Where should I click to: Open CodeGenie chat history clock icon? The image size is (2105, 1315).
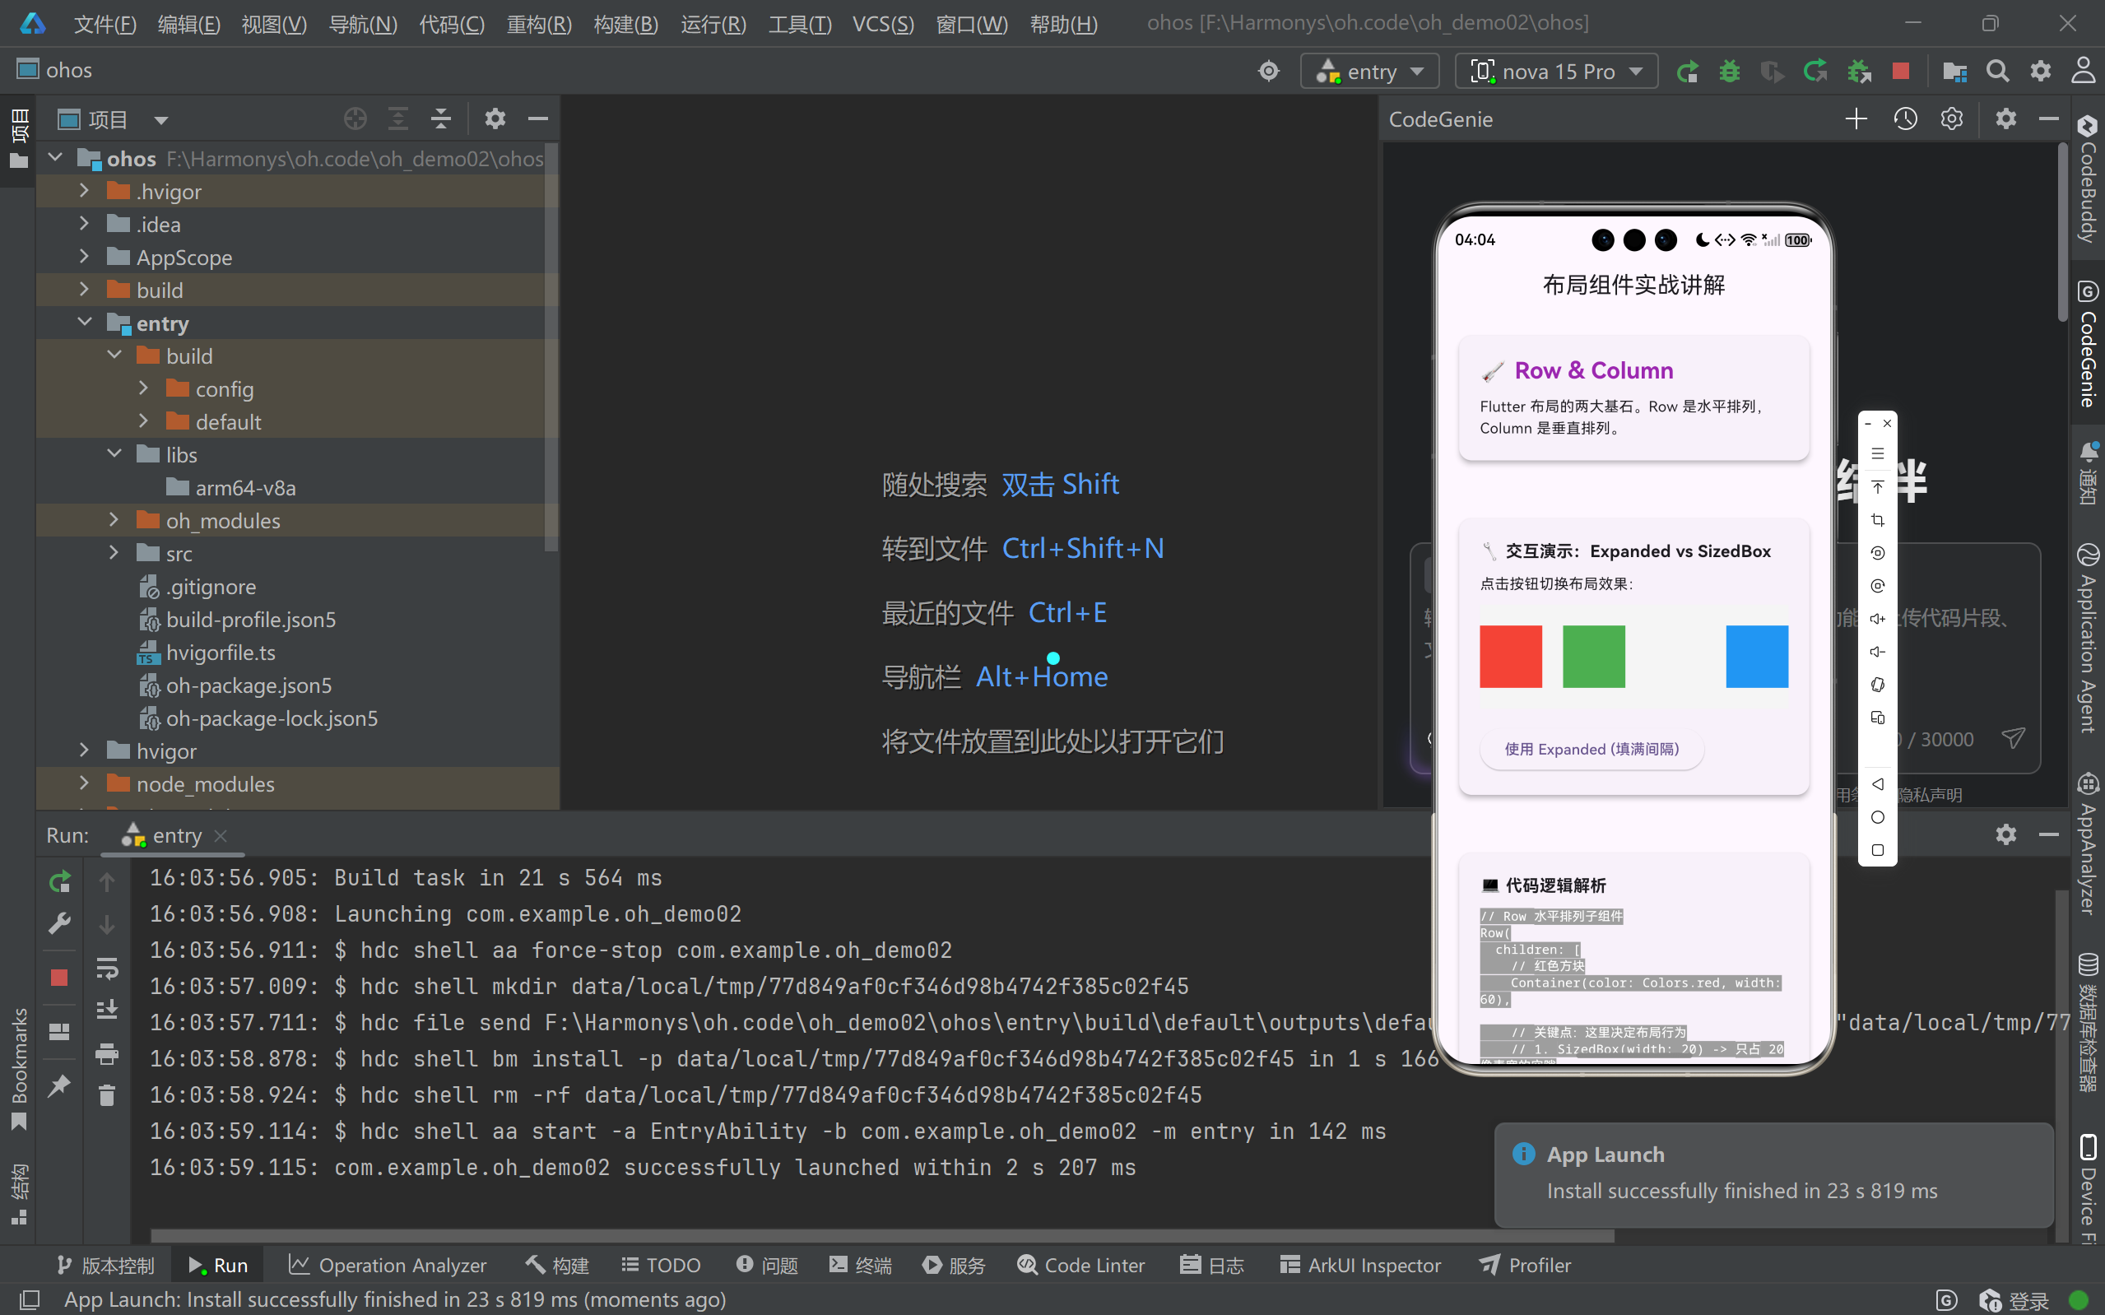point(1905,119)
